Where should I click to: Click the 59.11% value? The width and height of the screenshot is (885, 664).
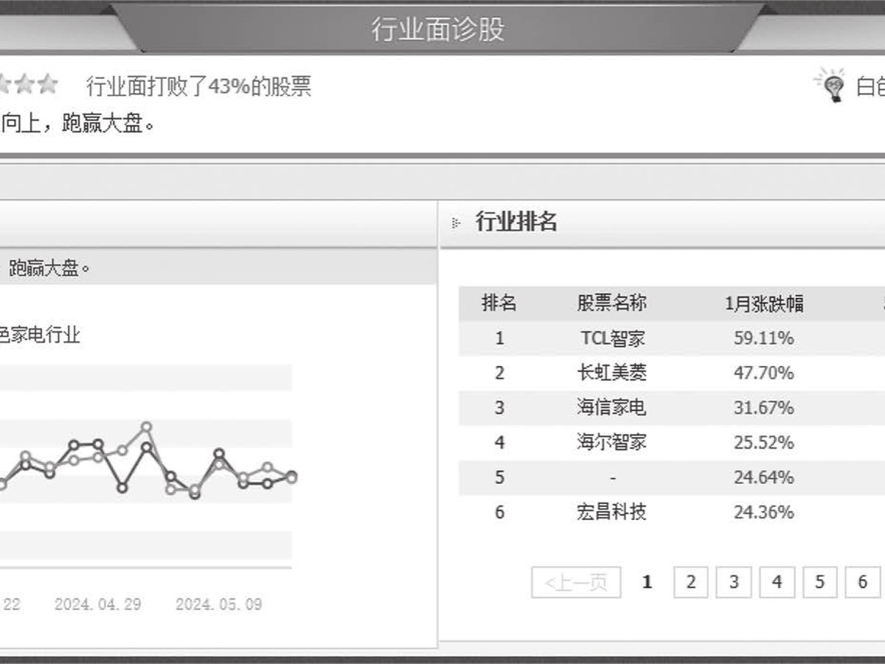[764, 338]
